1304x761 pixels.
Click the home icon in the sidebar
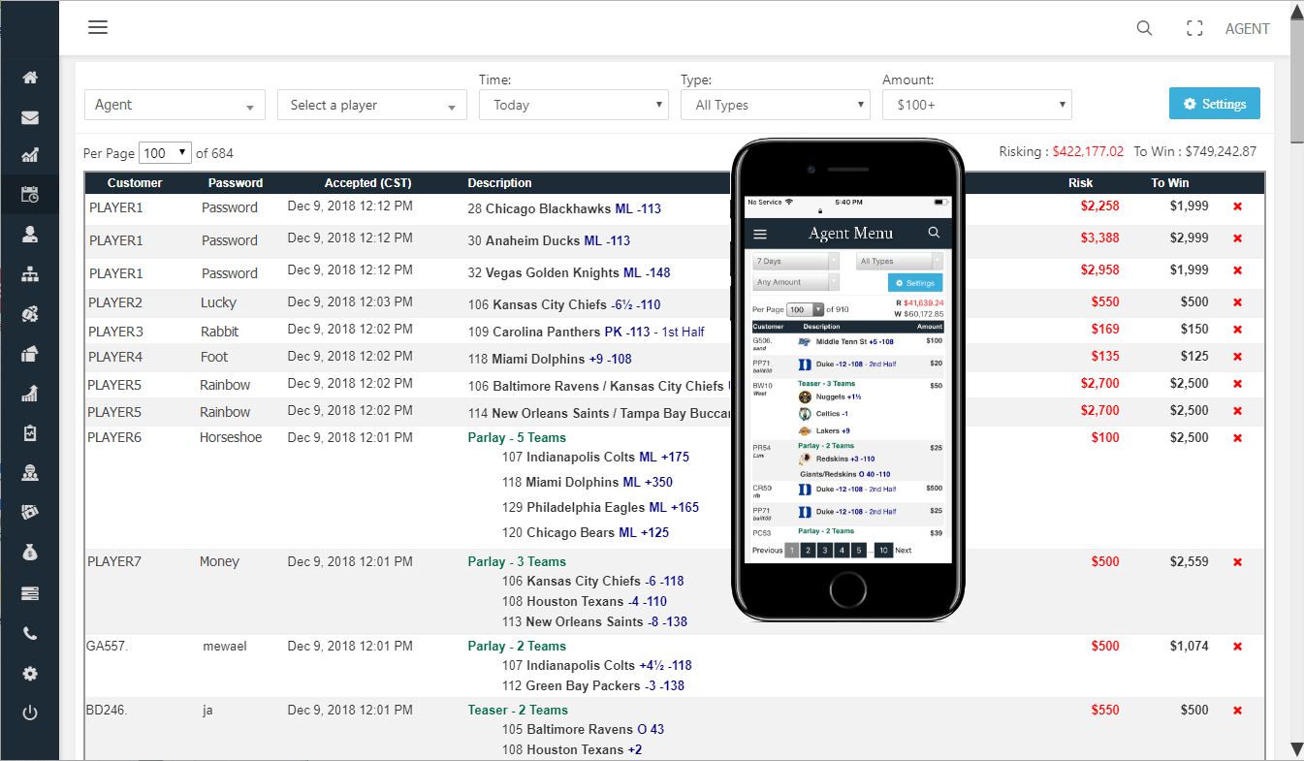[x=30, y=78]
